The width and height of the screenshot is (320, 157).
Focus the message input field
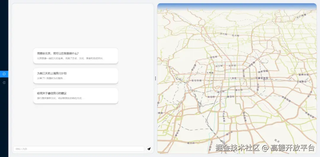[79, 149]
